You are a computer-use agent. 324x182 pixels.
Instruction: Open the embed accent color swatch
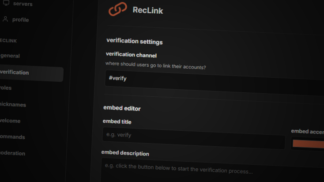coord(308,144)
